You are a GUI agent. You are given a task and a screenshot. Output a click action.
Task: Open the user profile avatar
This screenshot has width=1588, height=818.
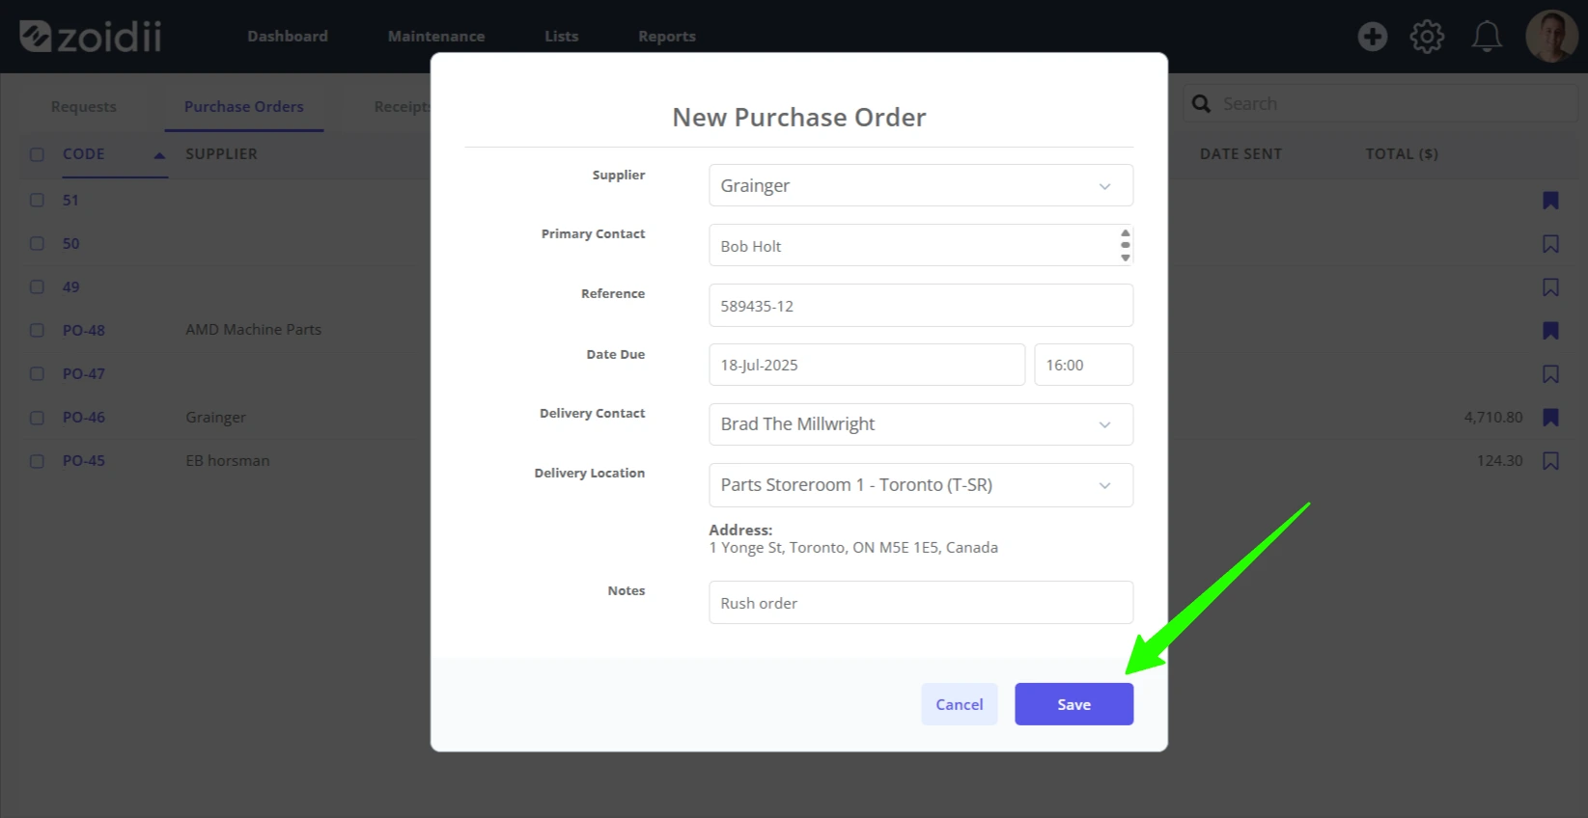coord(1551,37)
